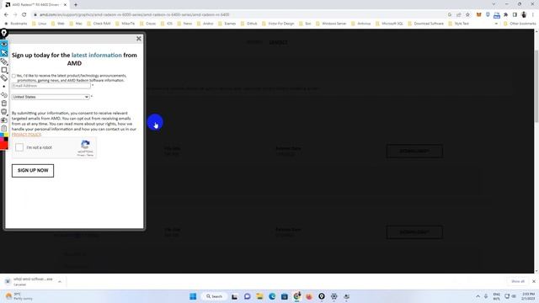Open the Github bookmarks folder
This screenshot has width=539, height=303.
pyautogui.click(x=249, y=24)
